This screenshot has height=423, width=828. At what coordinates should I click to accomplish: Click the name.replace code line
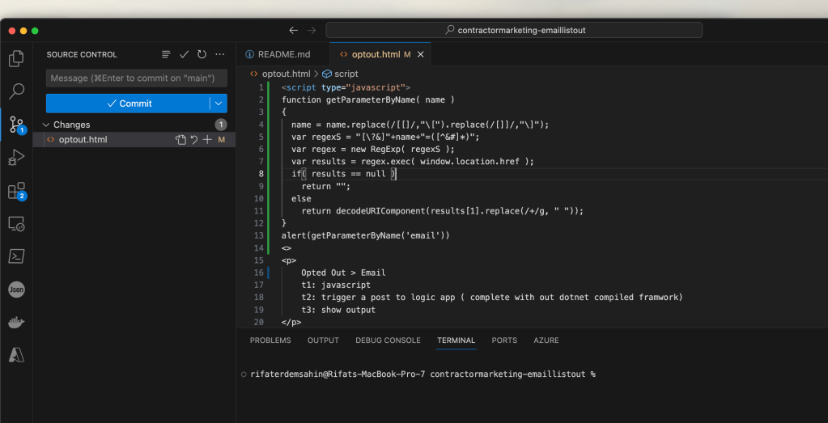click(420, 125)
